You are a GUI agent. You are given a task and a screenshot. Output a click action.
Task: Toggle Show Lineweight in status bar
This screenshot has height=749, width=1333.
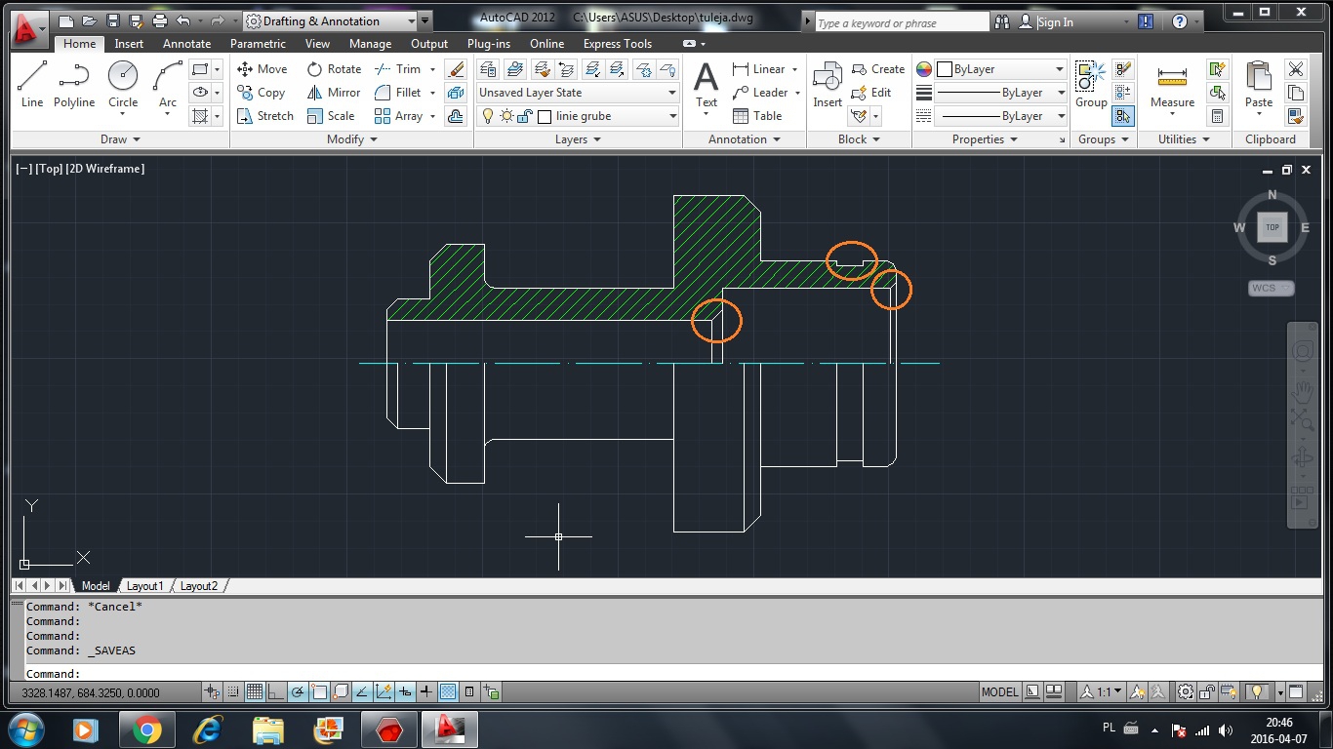click(426, 692)
